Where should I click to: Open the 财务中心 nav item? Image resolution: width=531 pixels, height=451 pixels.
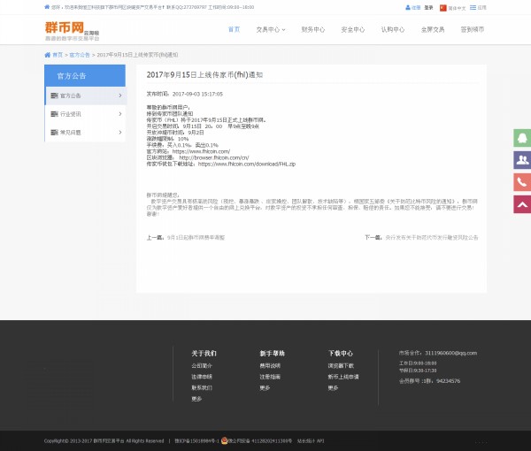[x=313, y=30]
